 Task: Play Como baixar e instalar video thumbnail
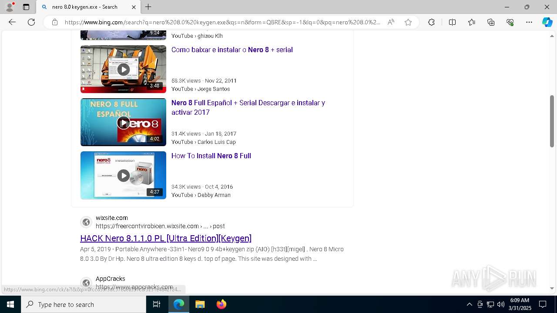pos(123,69)
